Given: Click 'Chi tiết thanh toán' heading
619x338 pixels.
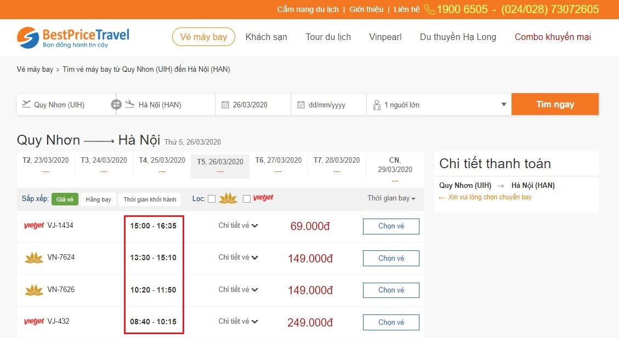Looking at the screenshot, I should click(x=495, y=163).
